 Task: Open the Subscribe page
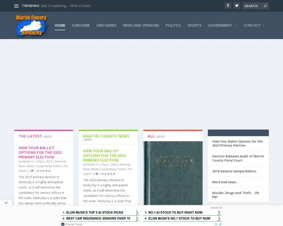(81, 25)
